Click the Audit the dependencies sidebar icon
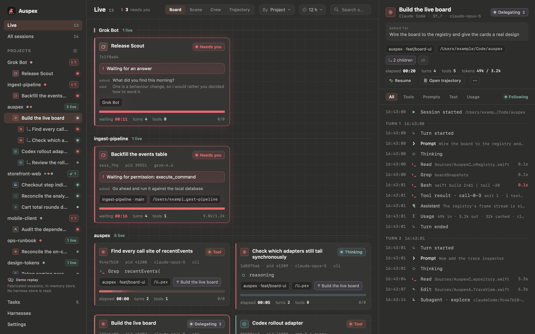The image size is (535, 334). pos(16,229)
